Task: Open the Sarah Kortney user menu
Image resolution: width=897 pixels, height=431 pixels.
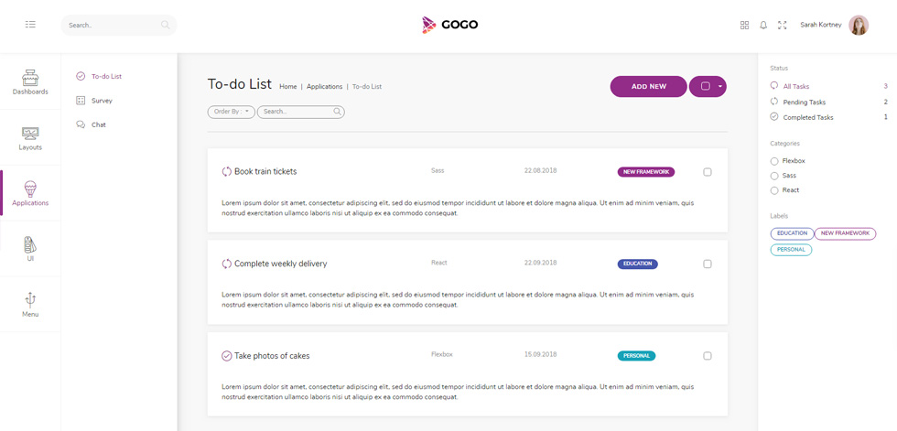Action: (x=834, y=25)
